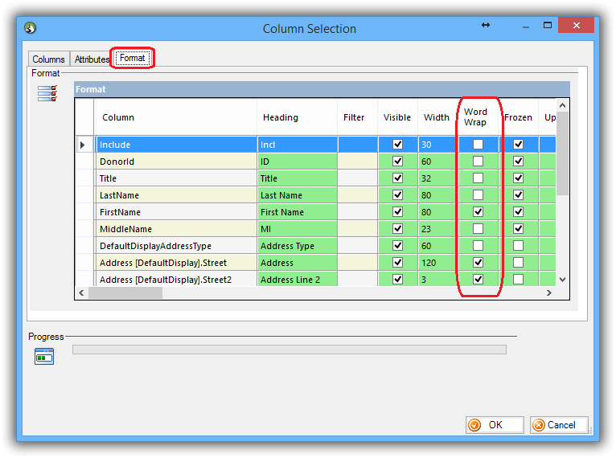
Task: Click the Width field for MiddleName row
Action: pos(437,229)
